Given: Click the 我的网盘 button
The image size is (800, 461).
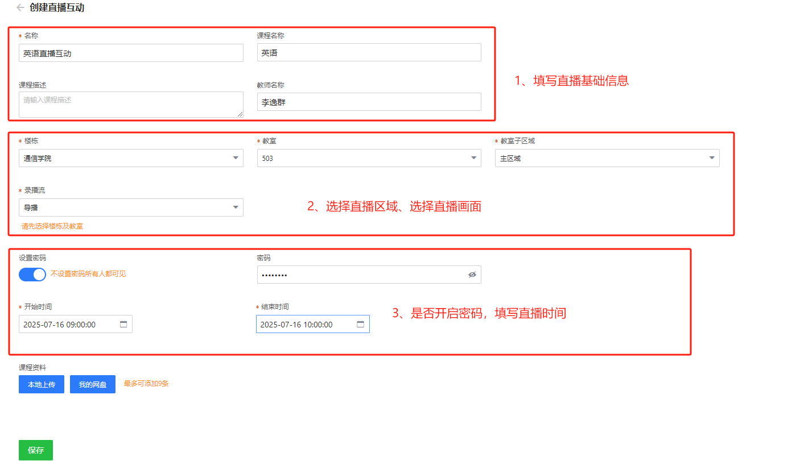Looking at the screenshot, I should click(93, 384).
